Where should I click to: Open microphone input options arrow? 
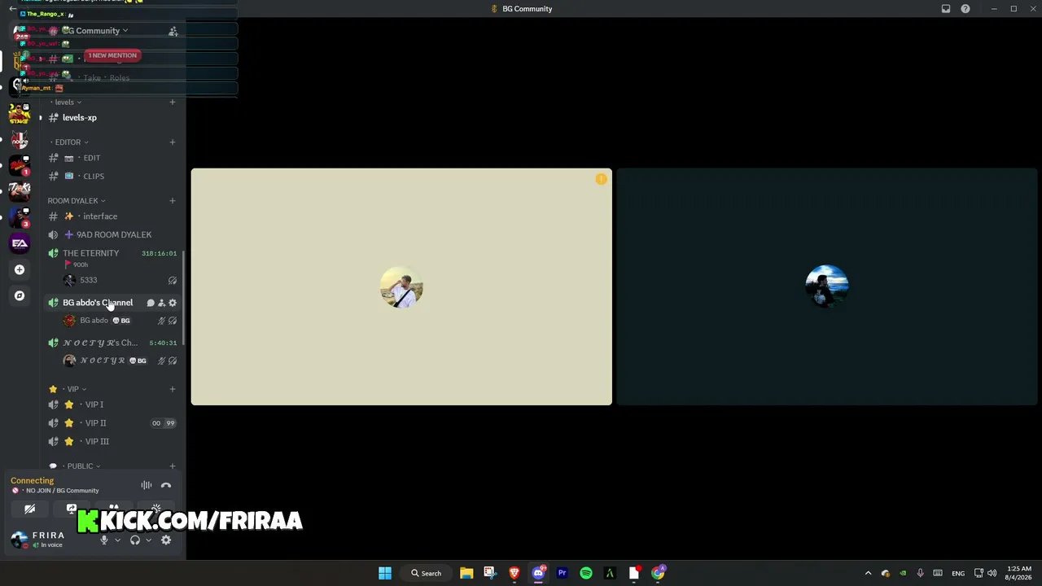tap(117, 540)
